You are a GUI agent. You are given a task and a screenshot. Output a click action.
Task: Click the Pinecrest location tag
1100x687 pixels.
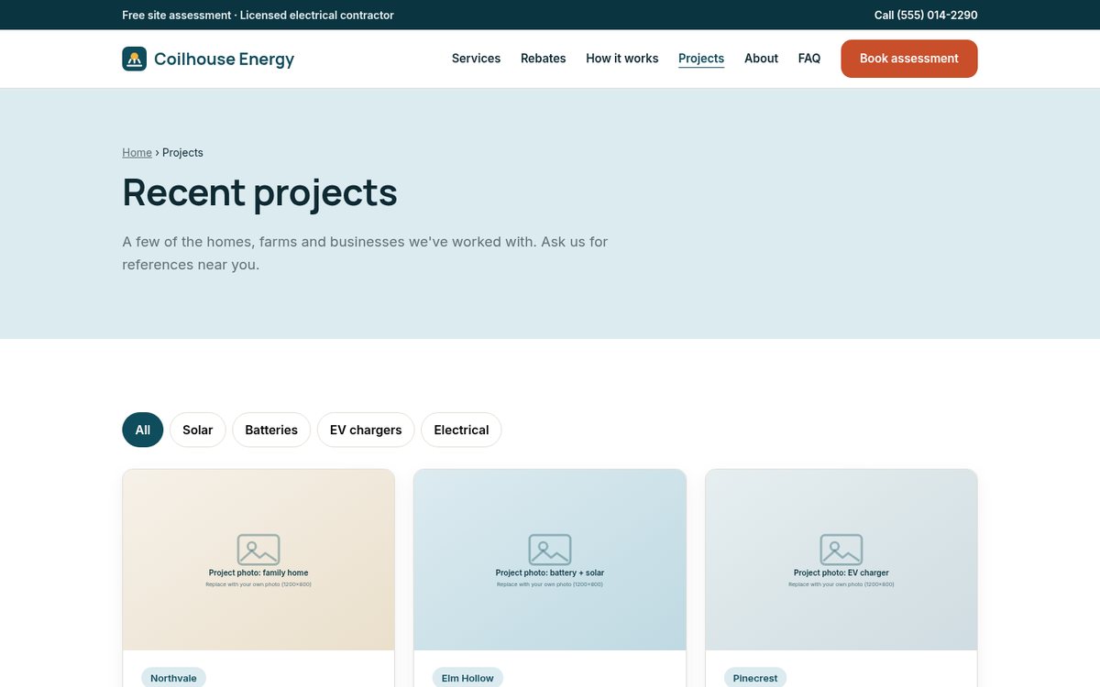pos(755,678)
